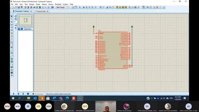Open the Edit menu

pos(16,4)
